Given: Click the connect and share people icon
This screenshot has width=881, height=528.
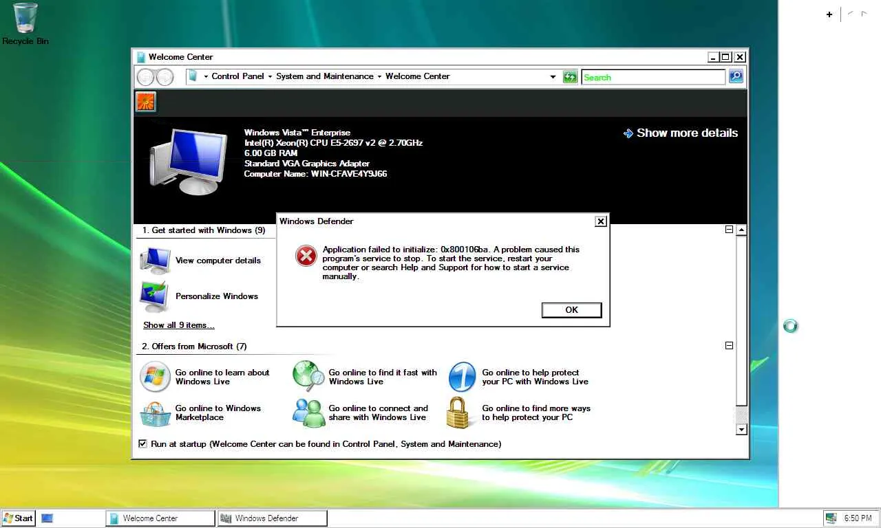Looking at the screenshot, I should coord(308,412).
